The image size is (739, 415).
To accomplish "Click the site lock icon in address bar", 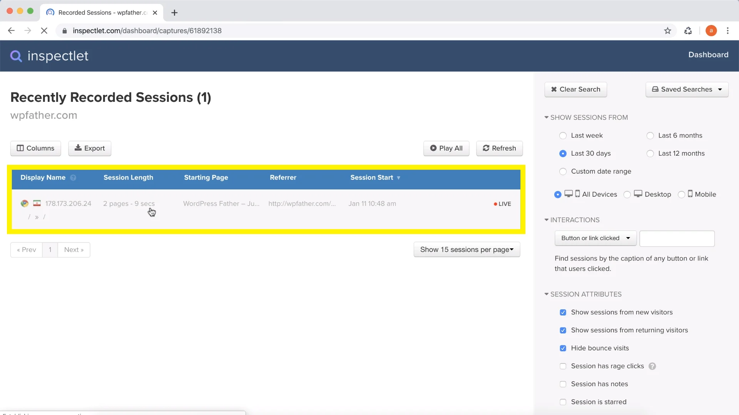I will [65, 31].
